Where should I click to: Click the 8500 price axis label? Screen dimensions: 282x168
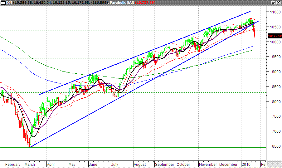pyautogui.click(x=276, y=86)
